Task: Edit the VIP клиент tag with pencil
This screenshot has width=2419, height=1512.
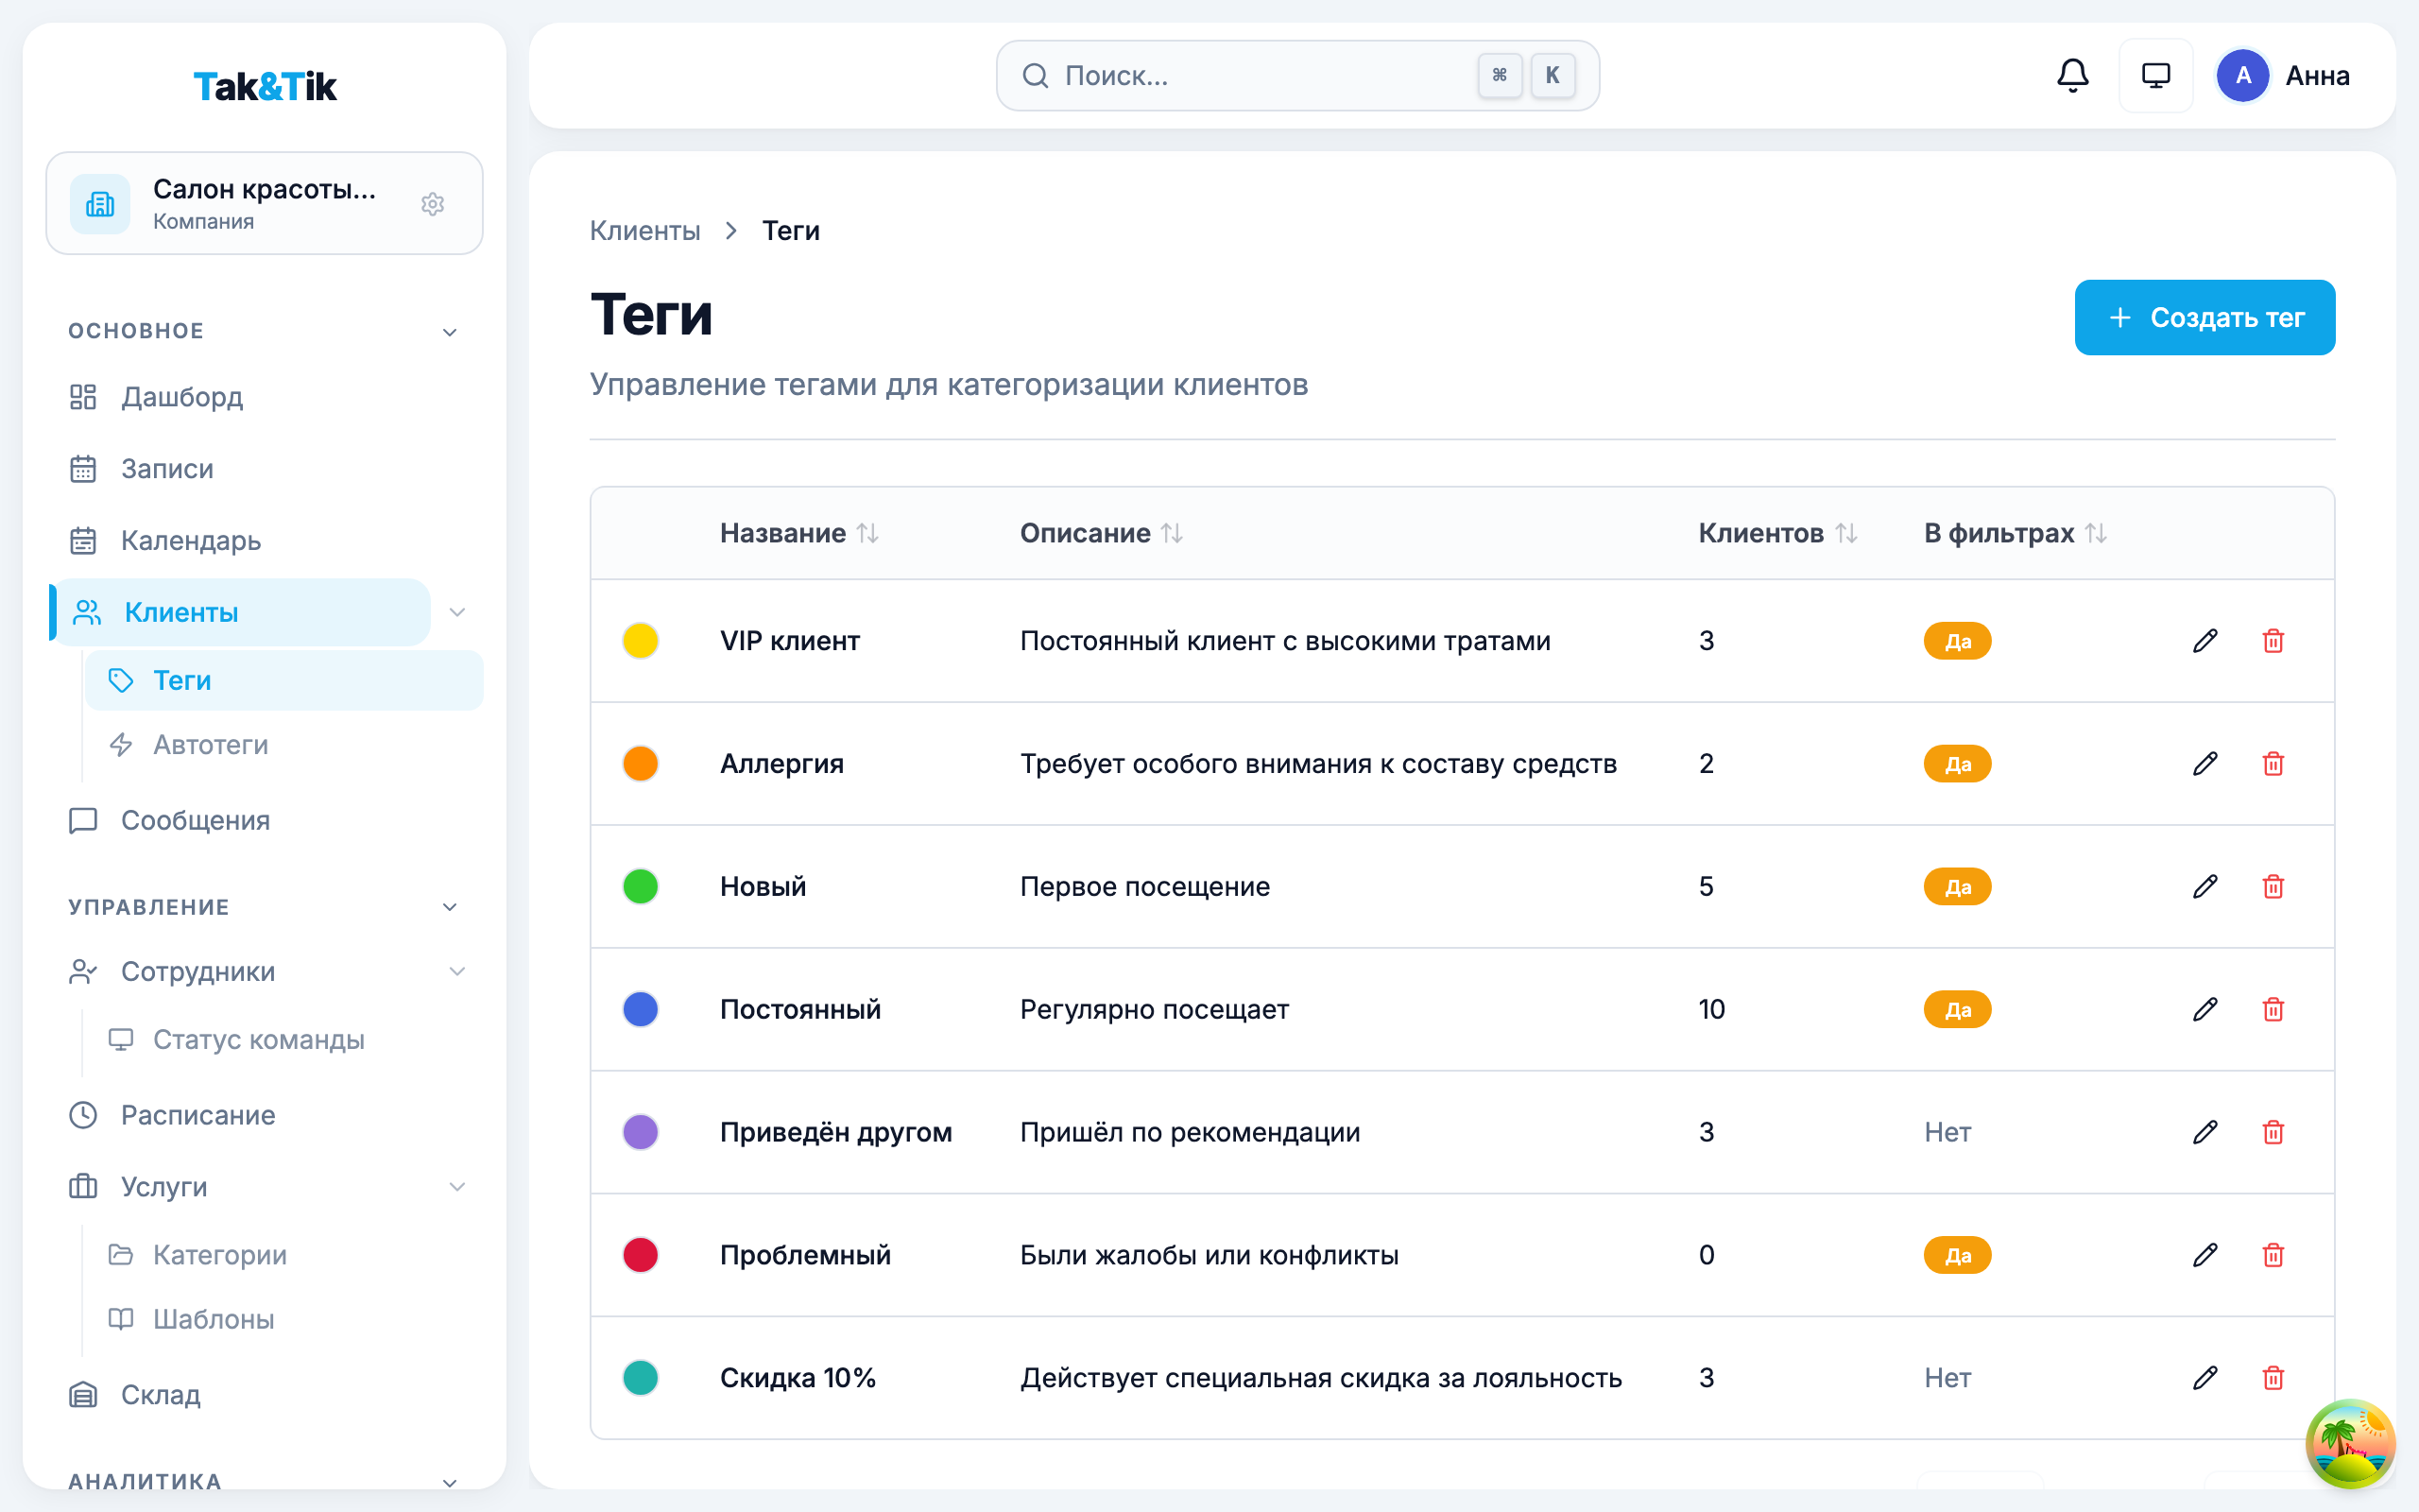Action: (x=2205, y=641)
